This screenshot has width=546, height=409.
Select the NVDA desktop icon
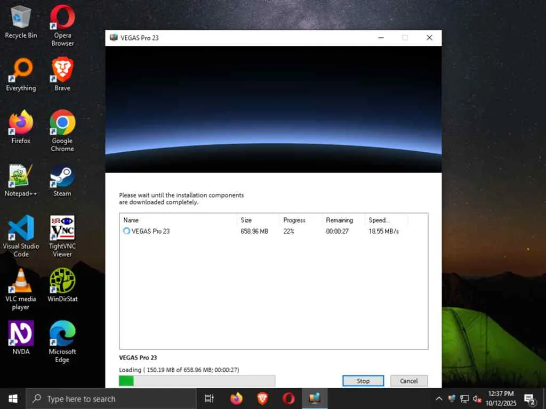[21, 338]
